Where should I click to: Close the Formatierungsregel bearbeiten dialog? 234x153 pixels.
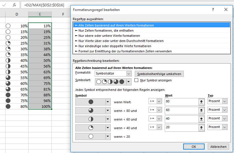[226, 9]
